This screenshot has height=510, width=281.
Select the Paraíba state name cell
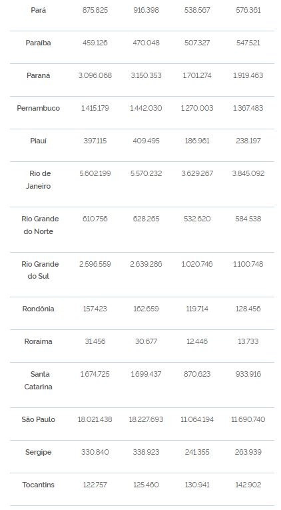(x=39, y=43)
